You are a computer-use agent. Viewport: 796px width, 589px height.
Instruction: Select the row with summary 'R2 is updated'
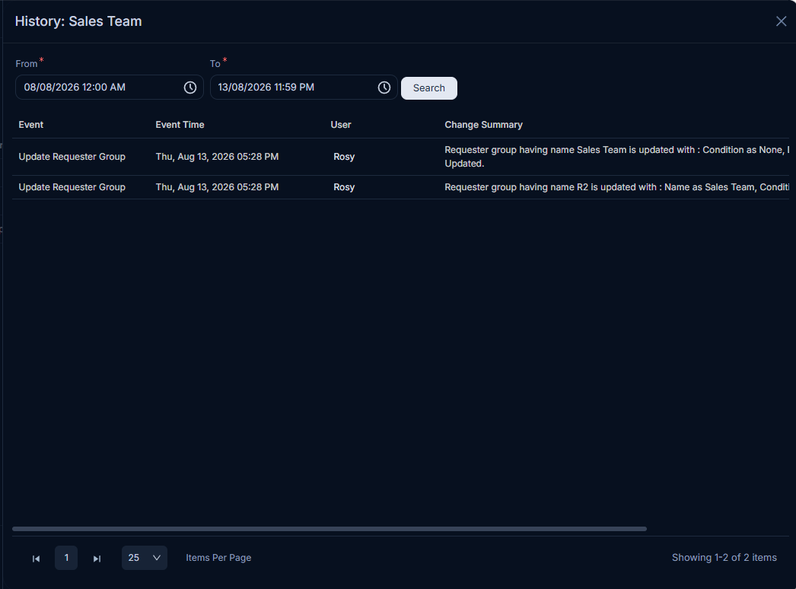pos(400,187)
